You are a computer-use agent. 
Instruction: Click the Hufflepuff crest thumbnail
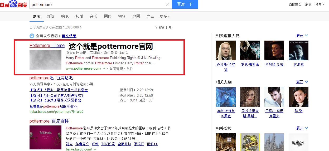coord(250,142)
